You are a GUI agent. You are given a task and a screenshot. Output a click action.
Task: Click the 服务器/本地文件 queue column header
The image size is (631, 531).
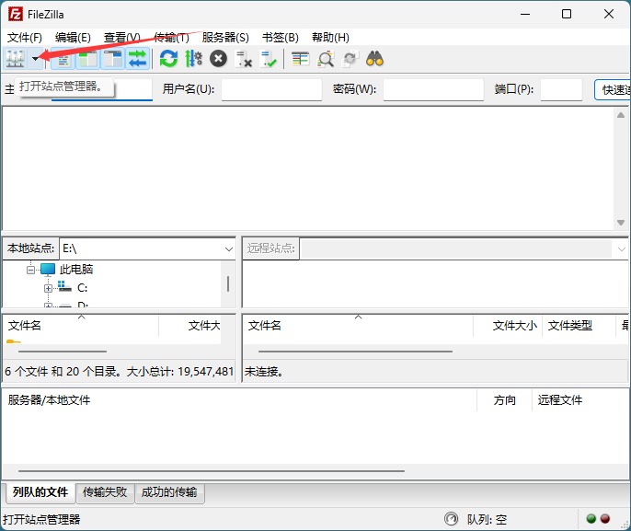(x=239, y=399)
